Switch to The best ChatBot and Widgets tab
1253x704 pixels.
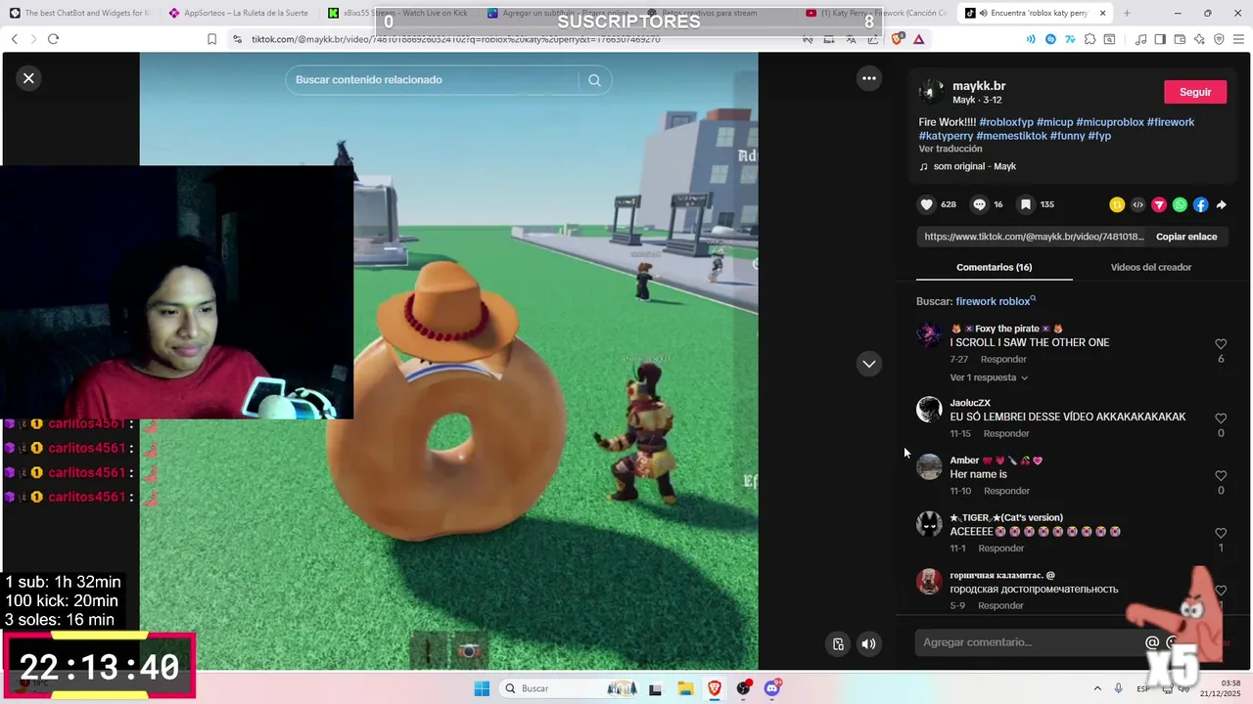[x=82, y=13]
